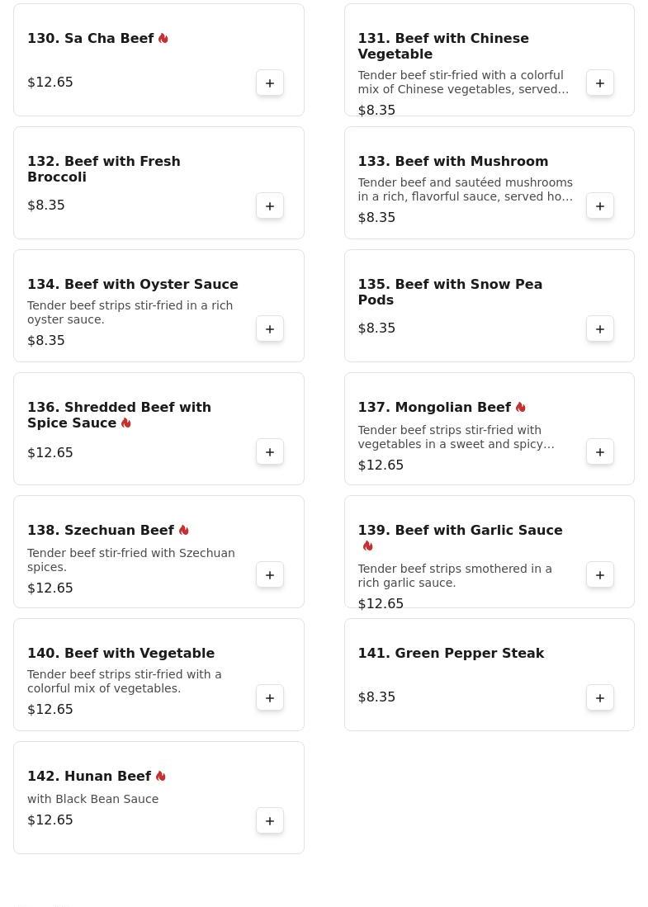Add Beef with Mushroom using plus icon
Image resolution: width=648 pixels, height=907 pixels.
(600, 206)
